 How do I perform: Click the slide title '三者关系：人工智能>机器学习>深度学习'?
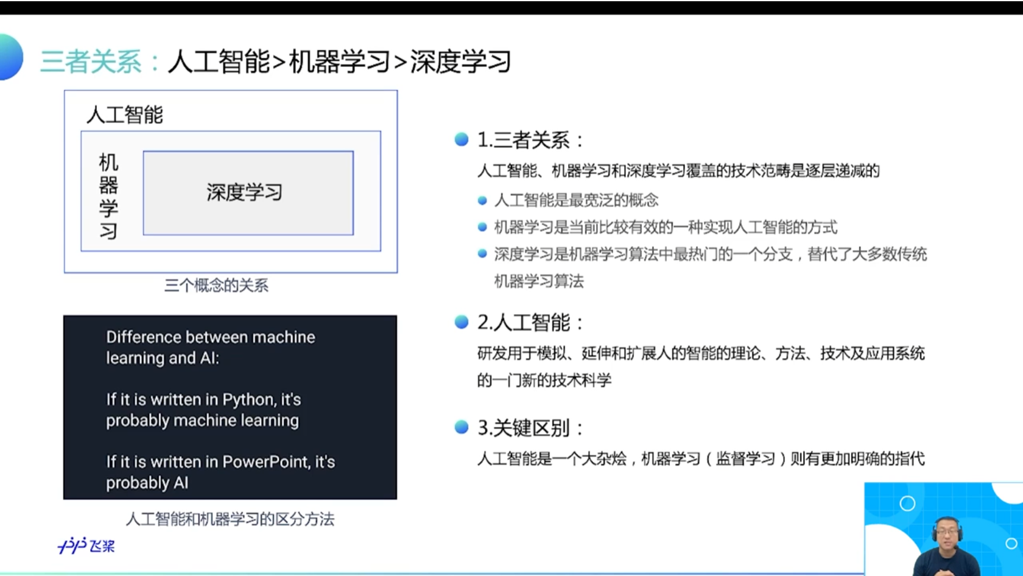click(x=276, y=61)
